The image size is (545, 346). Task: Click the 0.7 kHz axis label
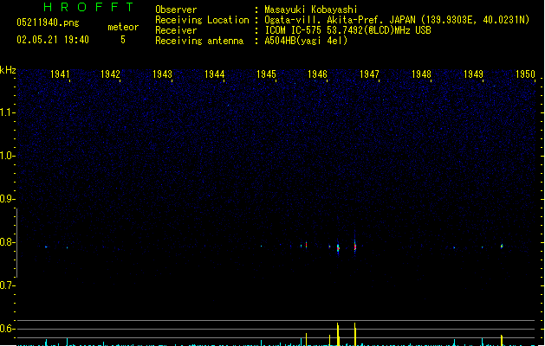[6, 285]
